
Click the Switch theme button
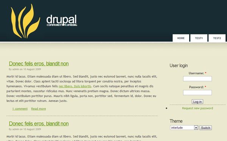click(205, 128)
